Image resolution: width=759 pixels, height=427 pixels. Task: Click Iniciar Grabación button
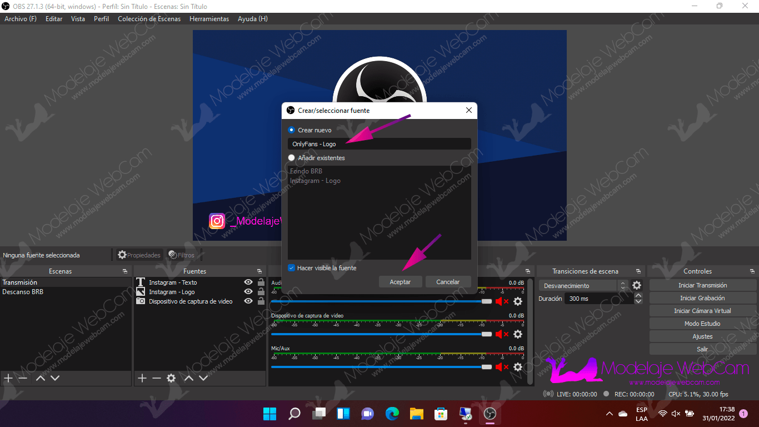pyautogui.click(x=702, y=298)
